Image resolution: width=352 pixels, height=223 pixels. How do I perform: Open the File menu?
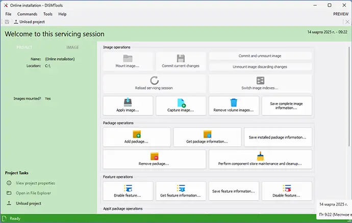click(x=8, y=14)
